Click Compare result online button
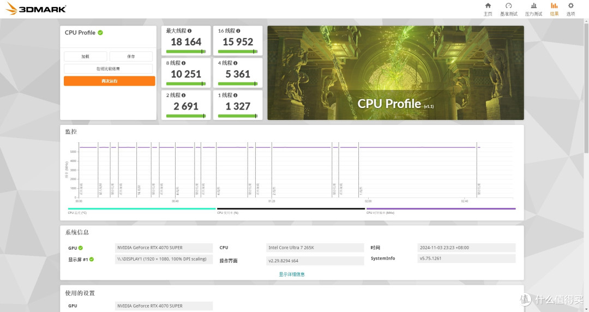The height and width of the screenshot is (312, 589). point(108,69)
